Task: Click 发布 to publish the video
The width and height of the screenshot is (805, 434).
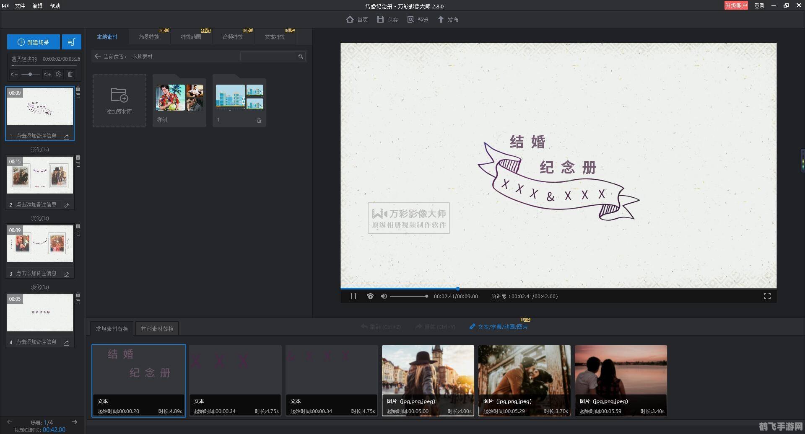Action: [448, 19]
